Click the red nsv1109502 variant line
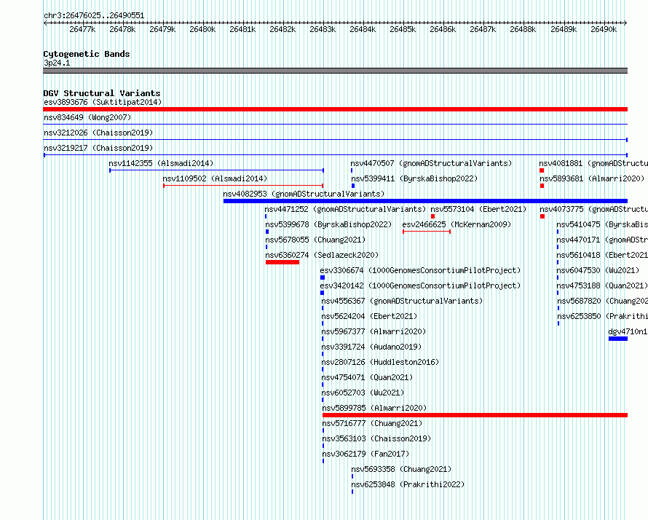 point(243,186)
